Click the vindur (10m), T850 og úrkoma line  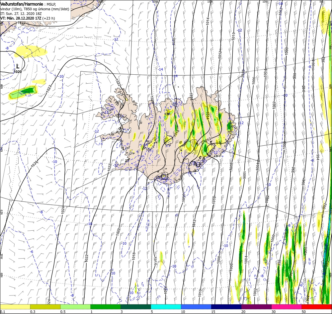click(x=35, y=9)
